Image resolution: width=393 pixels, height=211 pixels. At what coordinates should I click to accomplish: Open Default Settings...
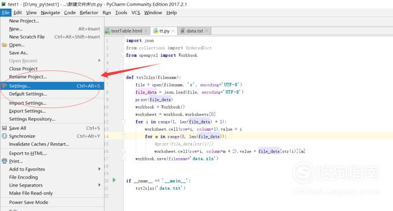coord(52,94)
